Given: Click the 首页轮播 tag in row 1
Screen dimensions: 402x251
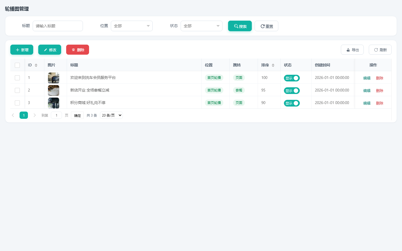Looking at the screenshot, I should click(214, 78).
